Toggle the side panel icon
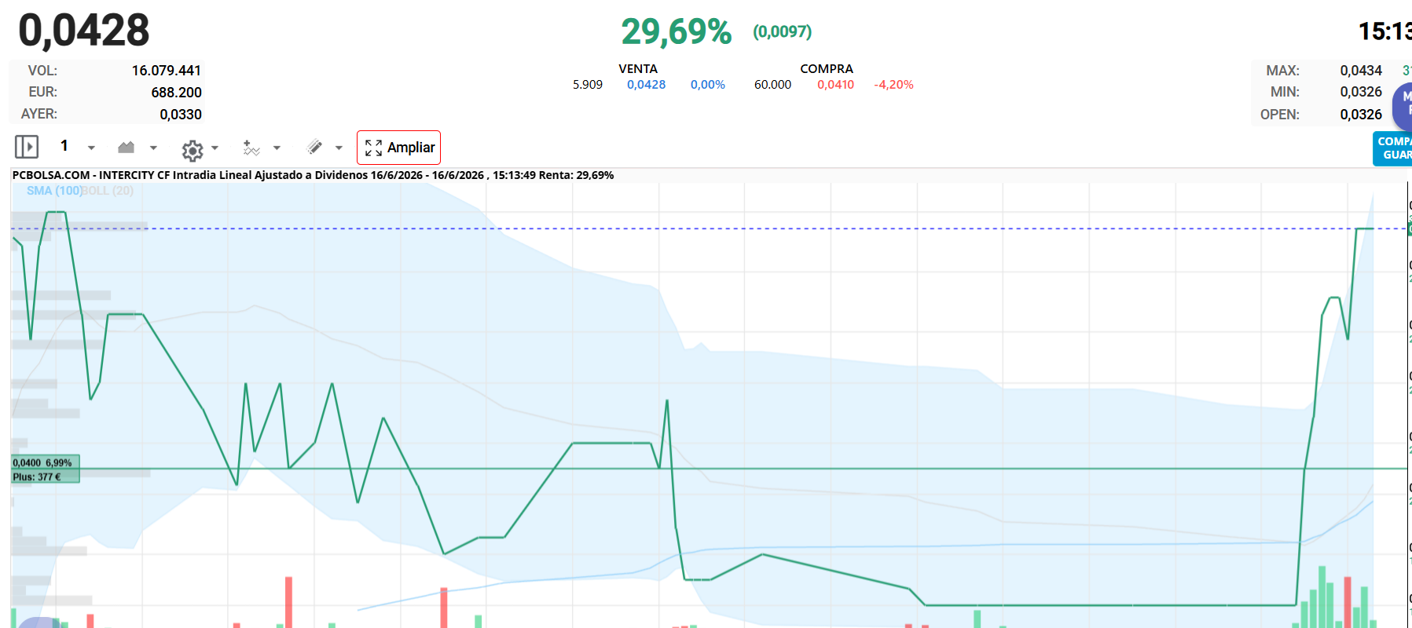Image resolution: width=1412 pixels, height=628 pixels. point(27,147)
